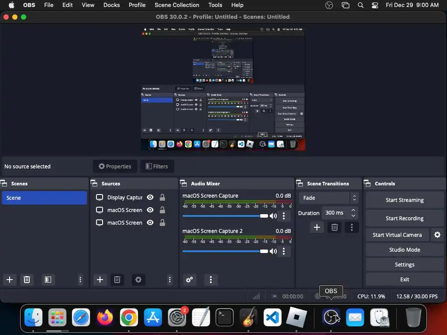This screenshot has height=335, width=447.
Task: Detach Controls dock via its header icon
Action: point(368,184)
